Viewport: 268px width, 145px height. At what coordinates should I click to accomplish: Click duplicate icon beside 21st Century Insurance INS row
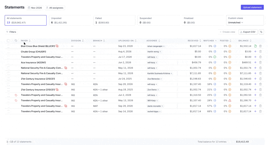click(x=57, y=90)
